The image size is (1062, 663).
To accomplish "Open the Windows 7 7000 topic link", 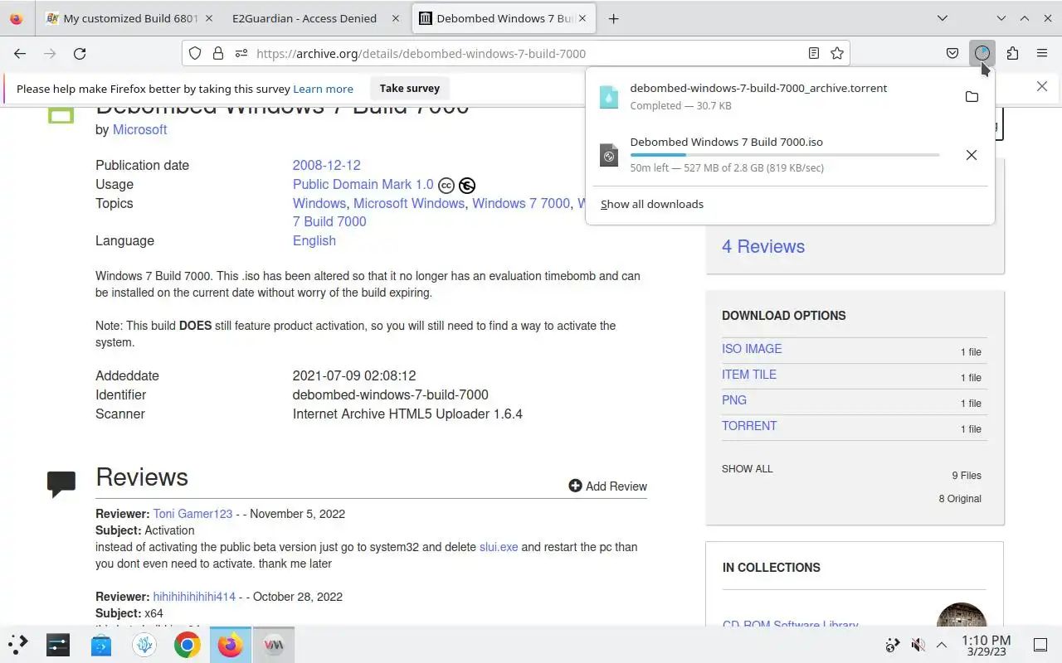I will click(521, 203).
